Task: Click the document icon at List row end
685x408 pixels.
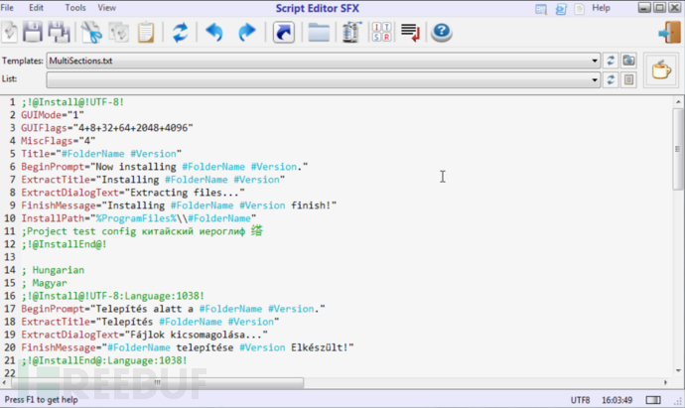Action: coord(628,79)
